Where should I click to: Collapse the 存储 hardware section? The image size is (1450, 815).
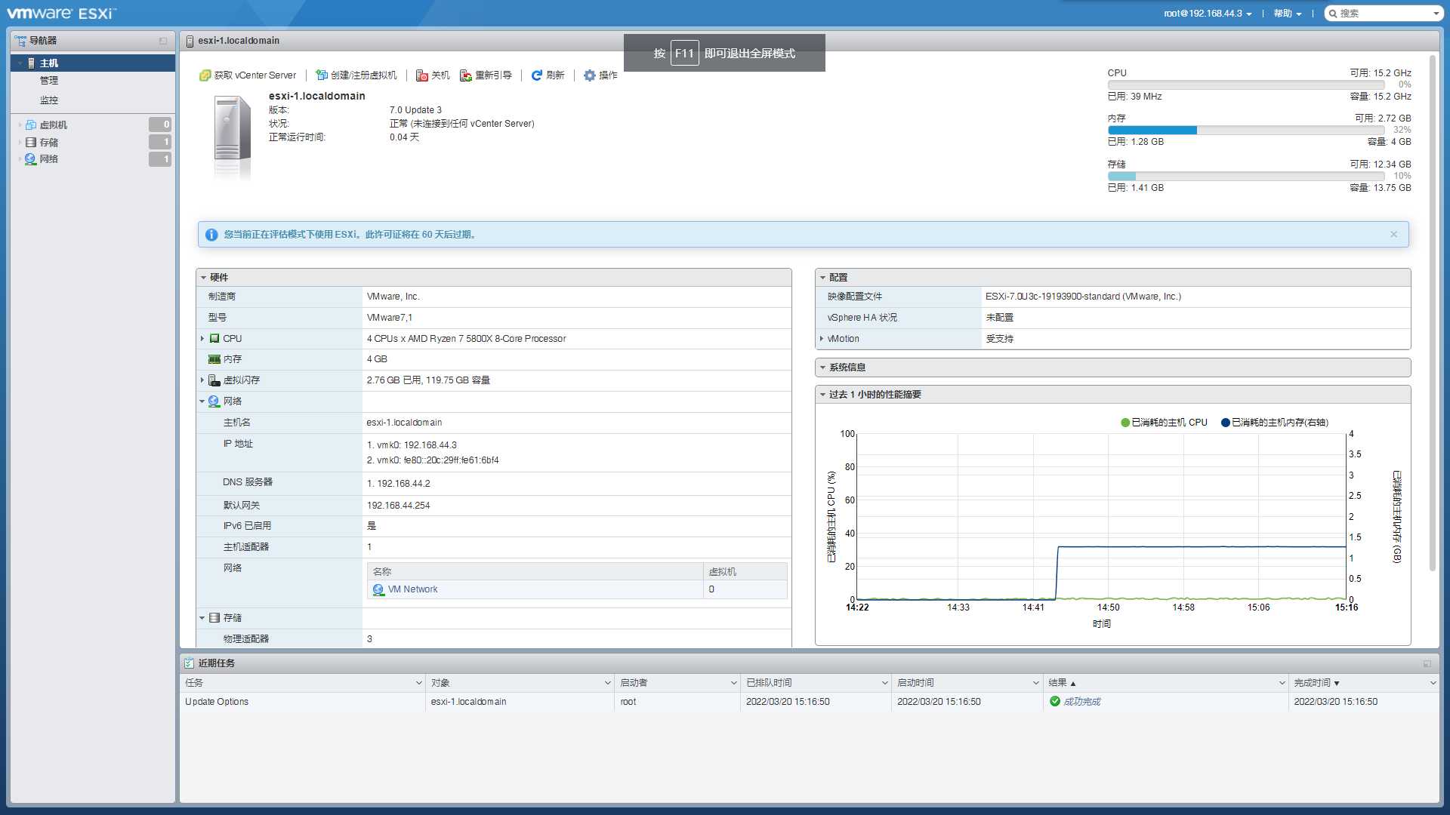pos(202,618)
